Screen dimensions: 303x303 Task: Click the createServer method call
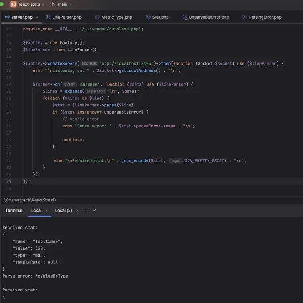coord(62,64)
